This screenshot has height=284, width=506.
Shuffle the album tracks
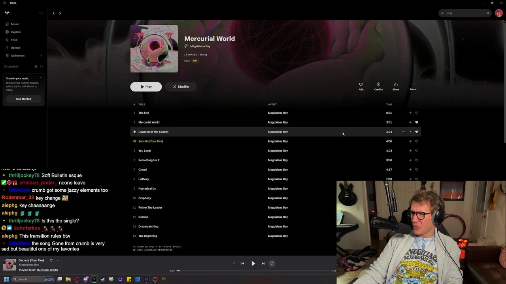pos(181,87)
